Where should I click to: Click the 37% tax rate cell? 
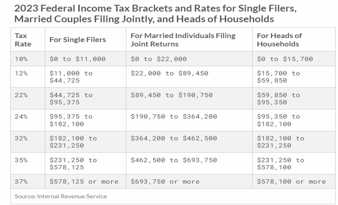[x=21, y=182]
